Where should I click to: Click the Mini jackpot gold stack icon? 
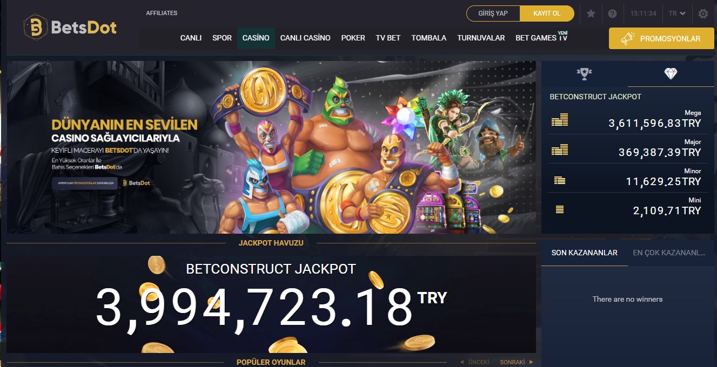(560, 209)
